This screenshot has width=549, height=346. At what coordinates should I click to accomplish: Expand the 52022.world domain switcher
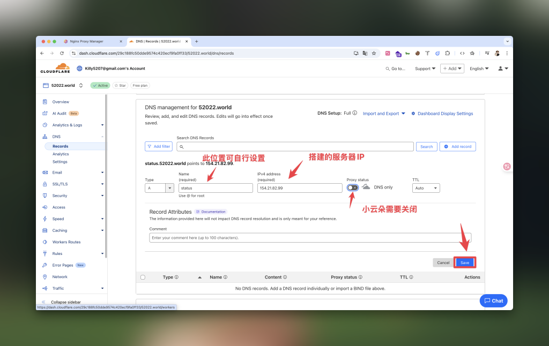(81, 85)
